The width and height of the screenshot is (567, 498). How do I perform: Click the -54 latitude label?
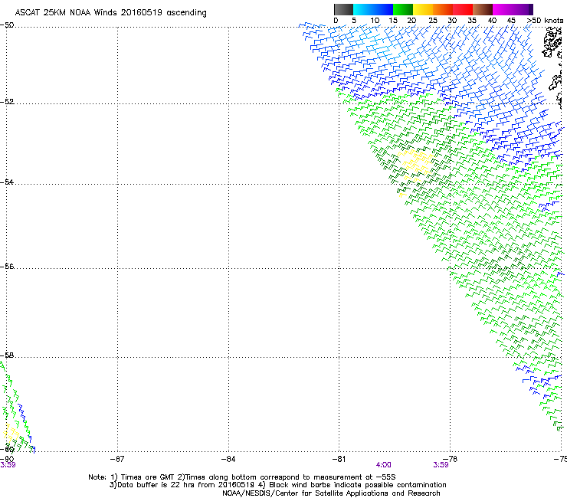pos(7,182)
